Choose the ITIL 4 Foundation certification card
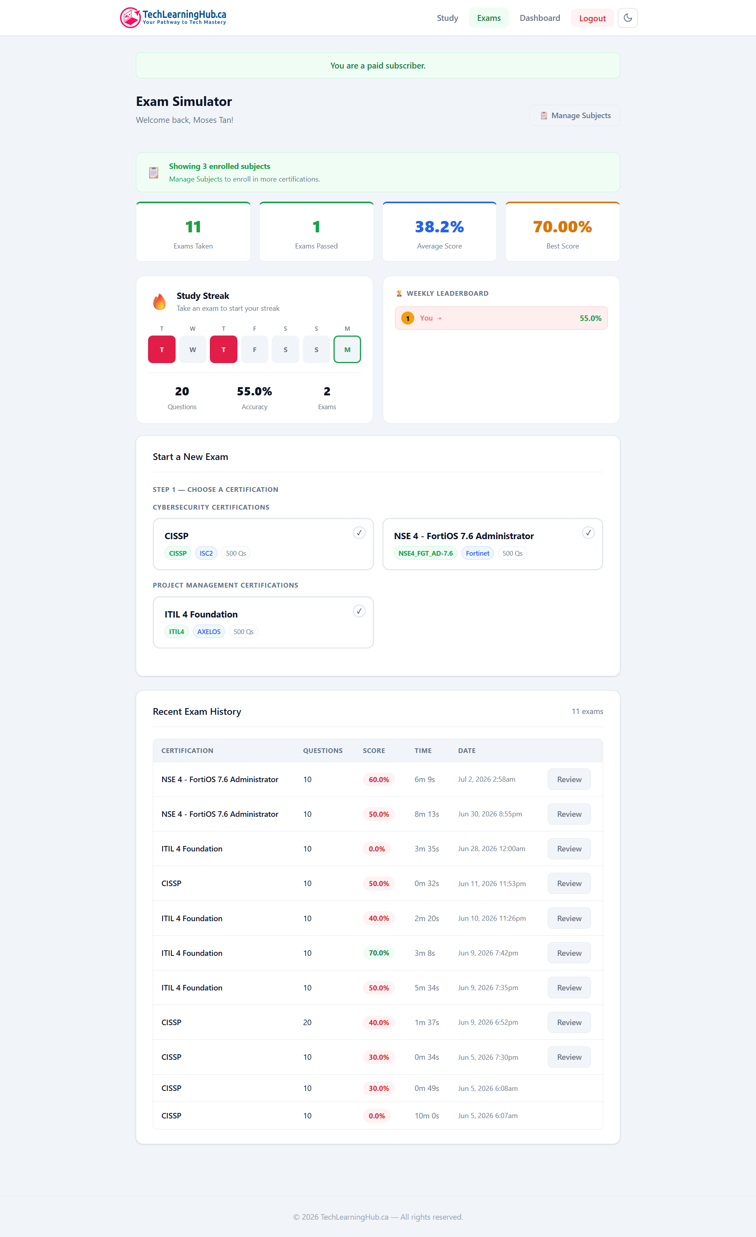Viewport: 756px width, 1237px height. click(x=263, y=623)
